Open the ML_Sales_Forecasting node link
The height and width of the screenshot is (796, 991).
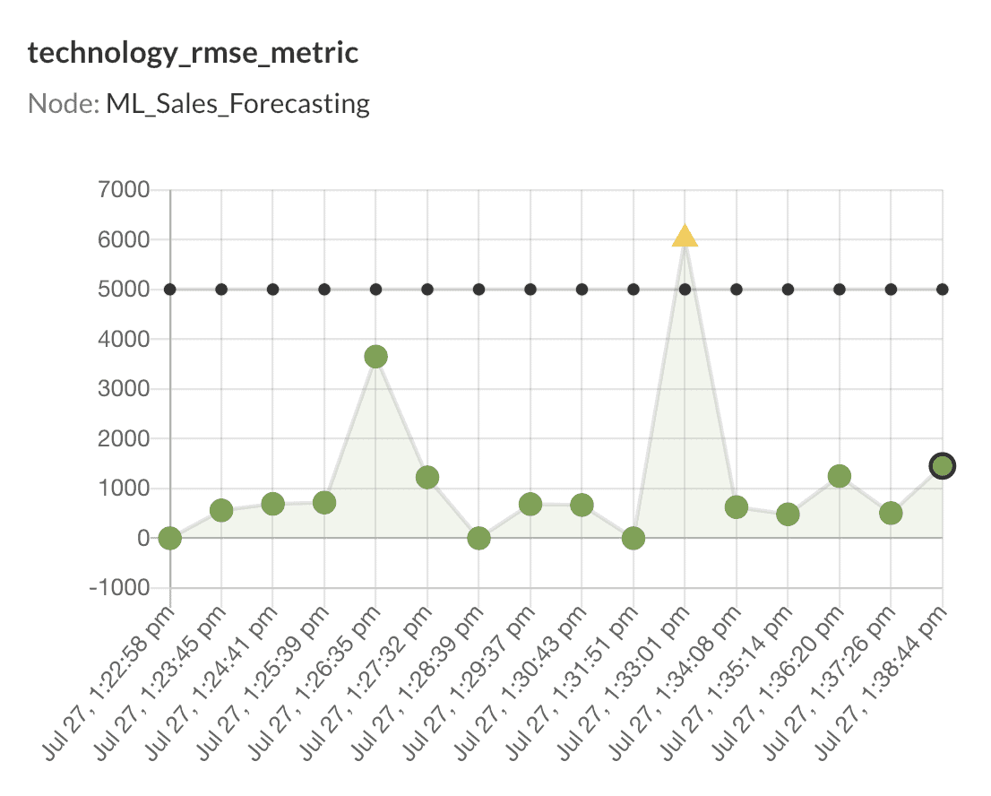tap(237, 104)
